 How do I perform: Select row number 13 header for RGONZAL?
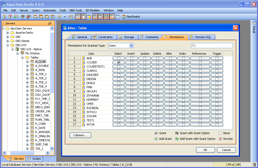[x=75, y=108]
